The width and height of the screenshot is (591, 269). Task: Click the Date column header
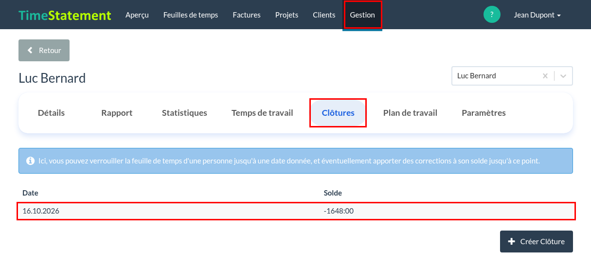(x=30, y=193)
